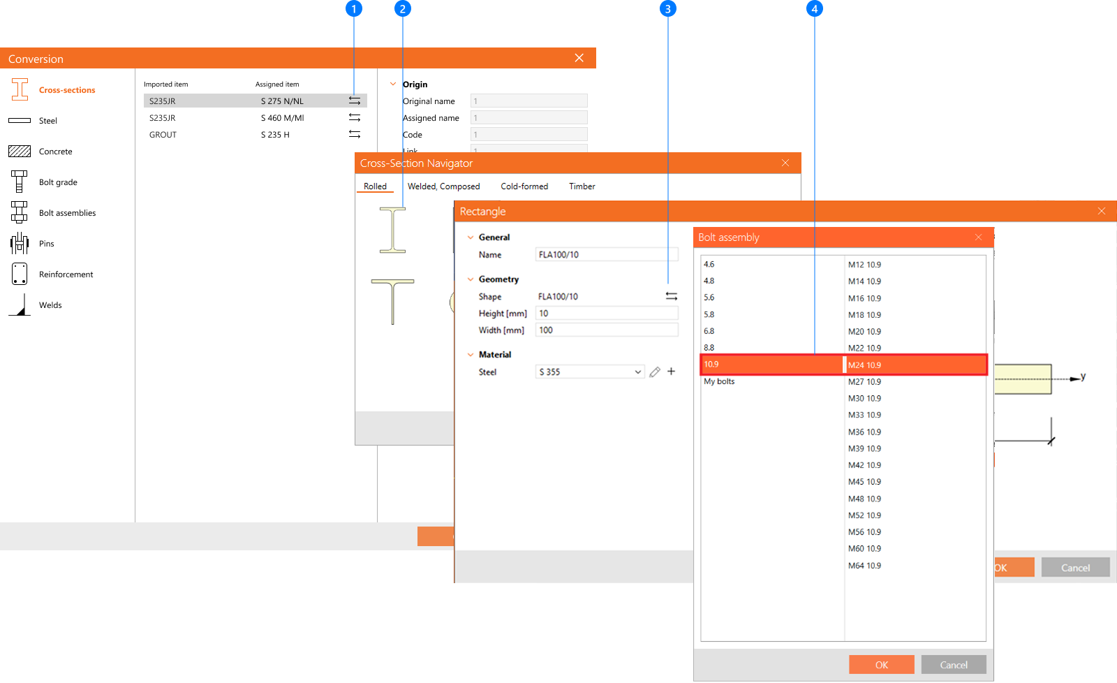Select the M30 10.9 bolt assembly
The width and height of the screenshot is (1117, 683).
pyautogui.click(x=864, y=399)
